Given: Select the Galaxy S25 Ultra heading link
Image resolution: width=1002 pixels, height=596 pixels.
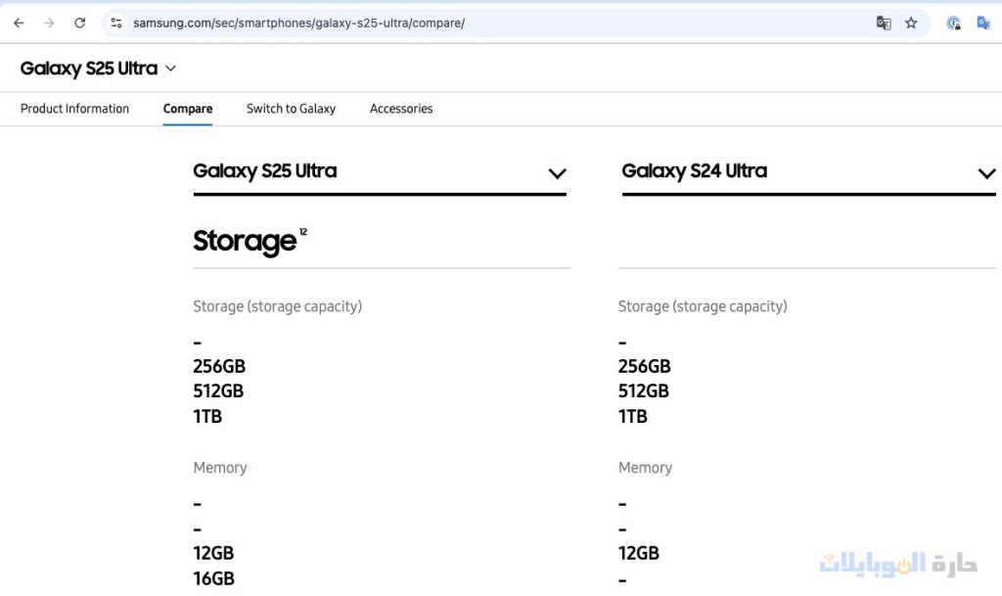Looking at the screenshot, I should tap(263, 170).
